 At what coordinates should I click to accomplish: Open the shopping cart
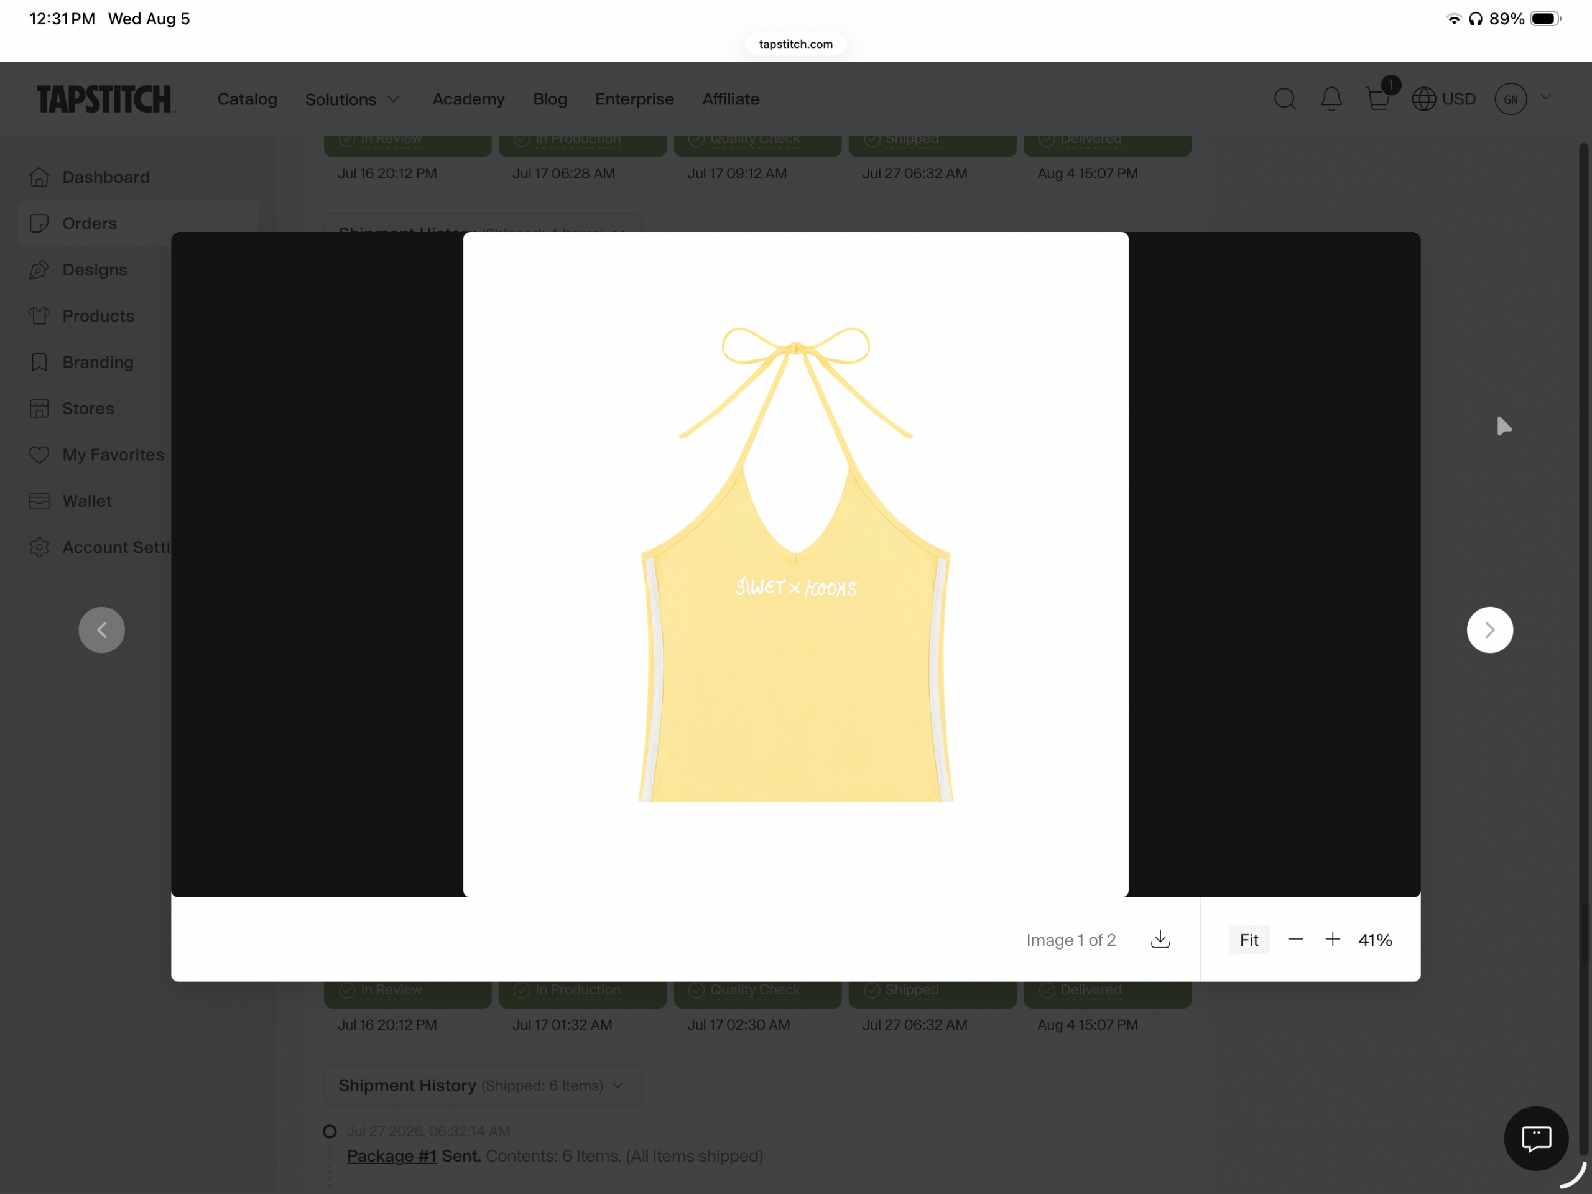coord(1377,99)
